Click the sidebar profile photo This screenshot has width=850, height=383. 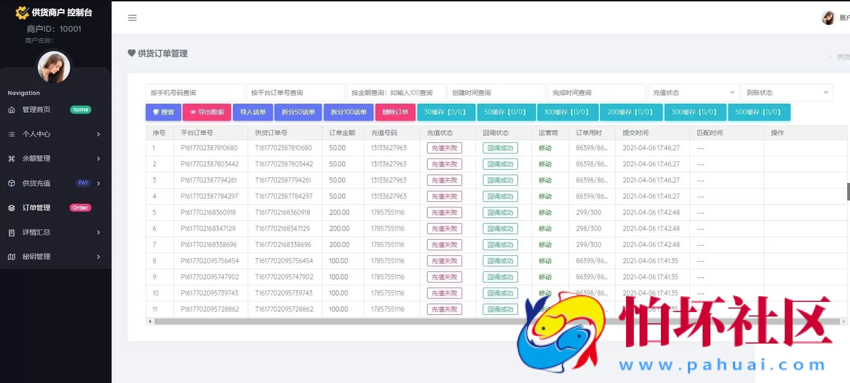(54, 67)
